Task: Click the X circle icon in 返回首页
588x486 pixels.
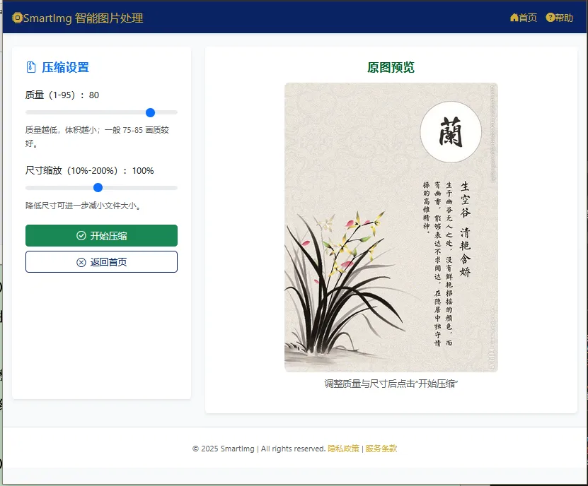Action: [81, 262]
